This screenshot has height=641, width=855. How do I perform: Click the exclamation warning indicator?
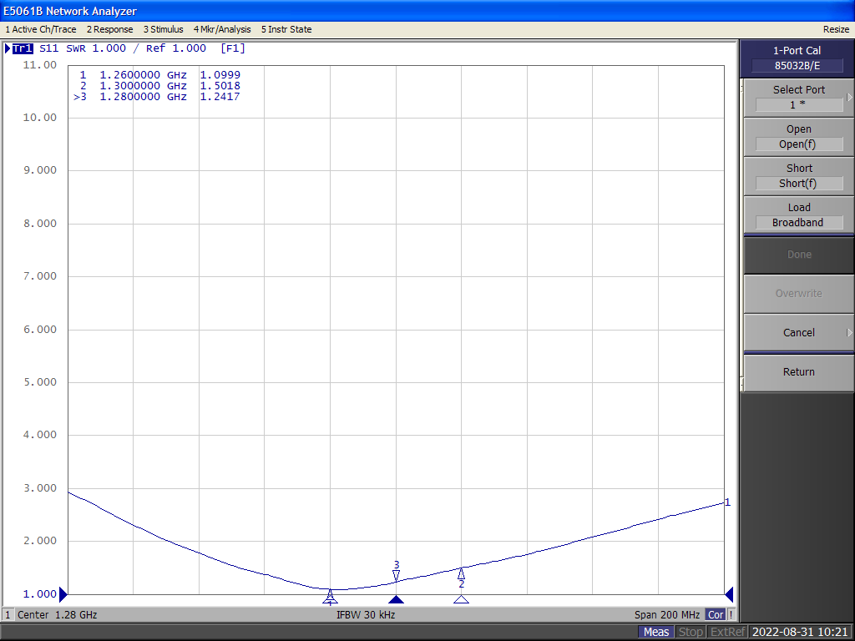(x=731, y=615)
